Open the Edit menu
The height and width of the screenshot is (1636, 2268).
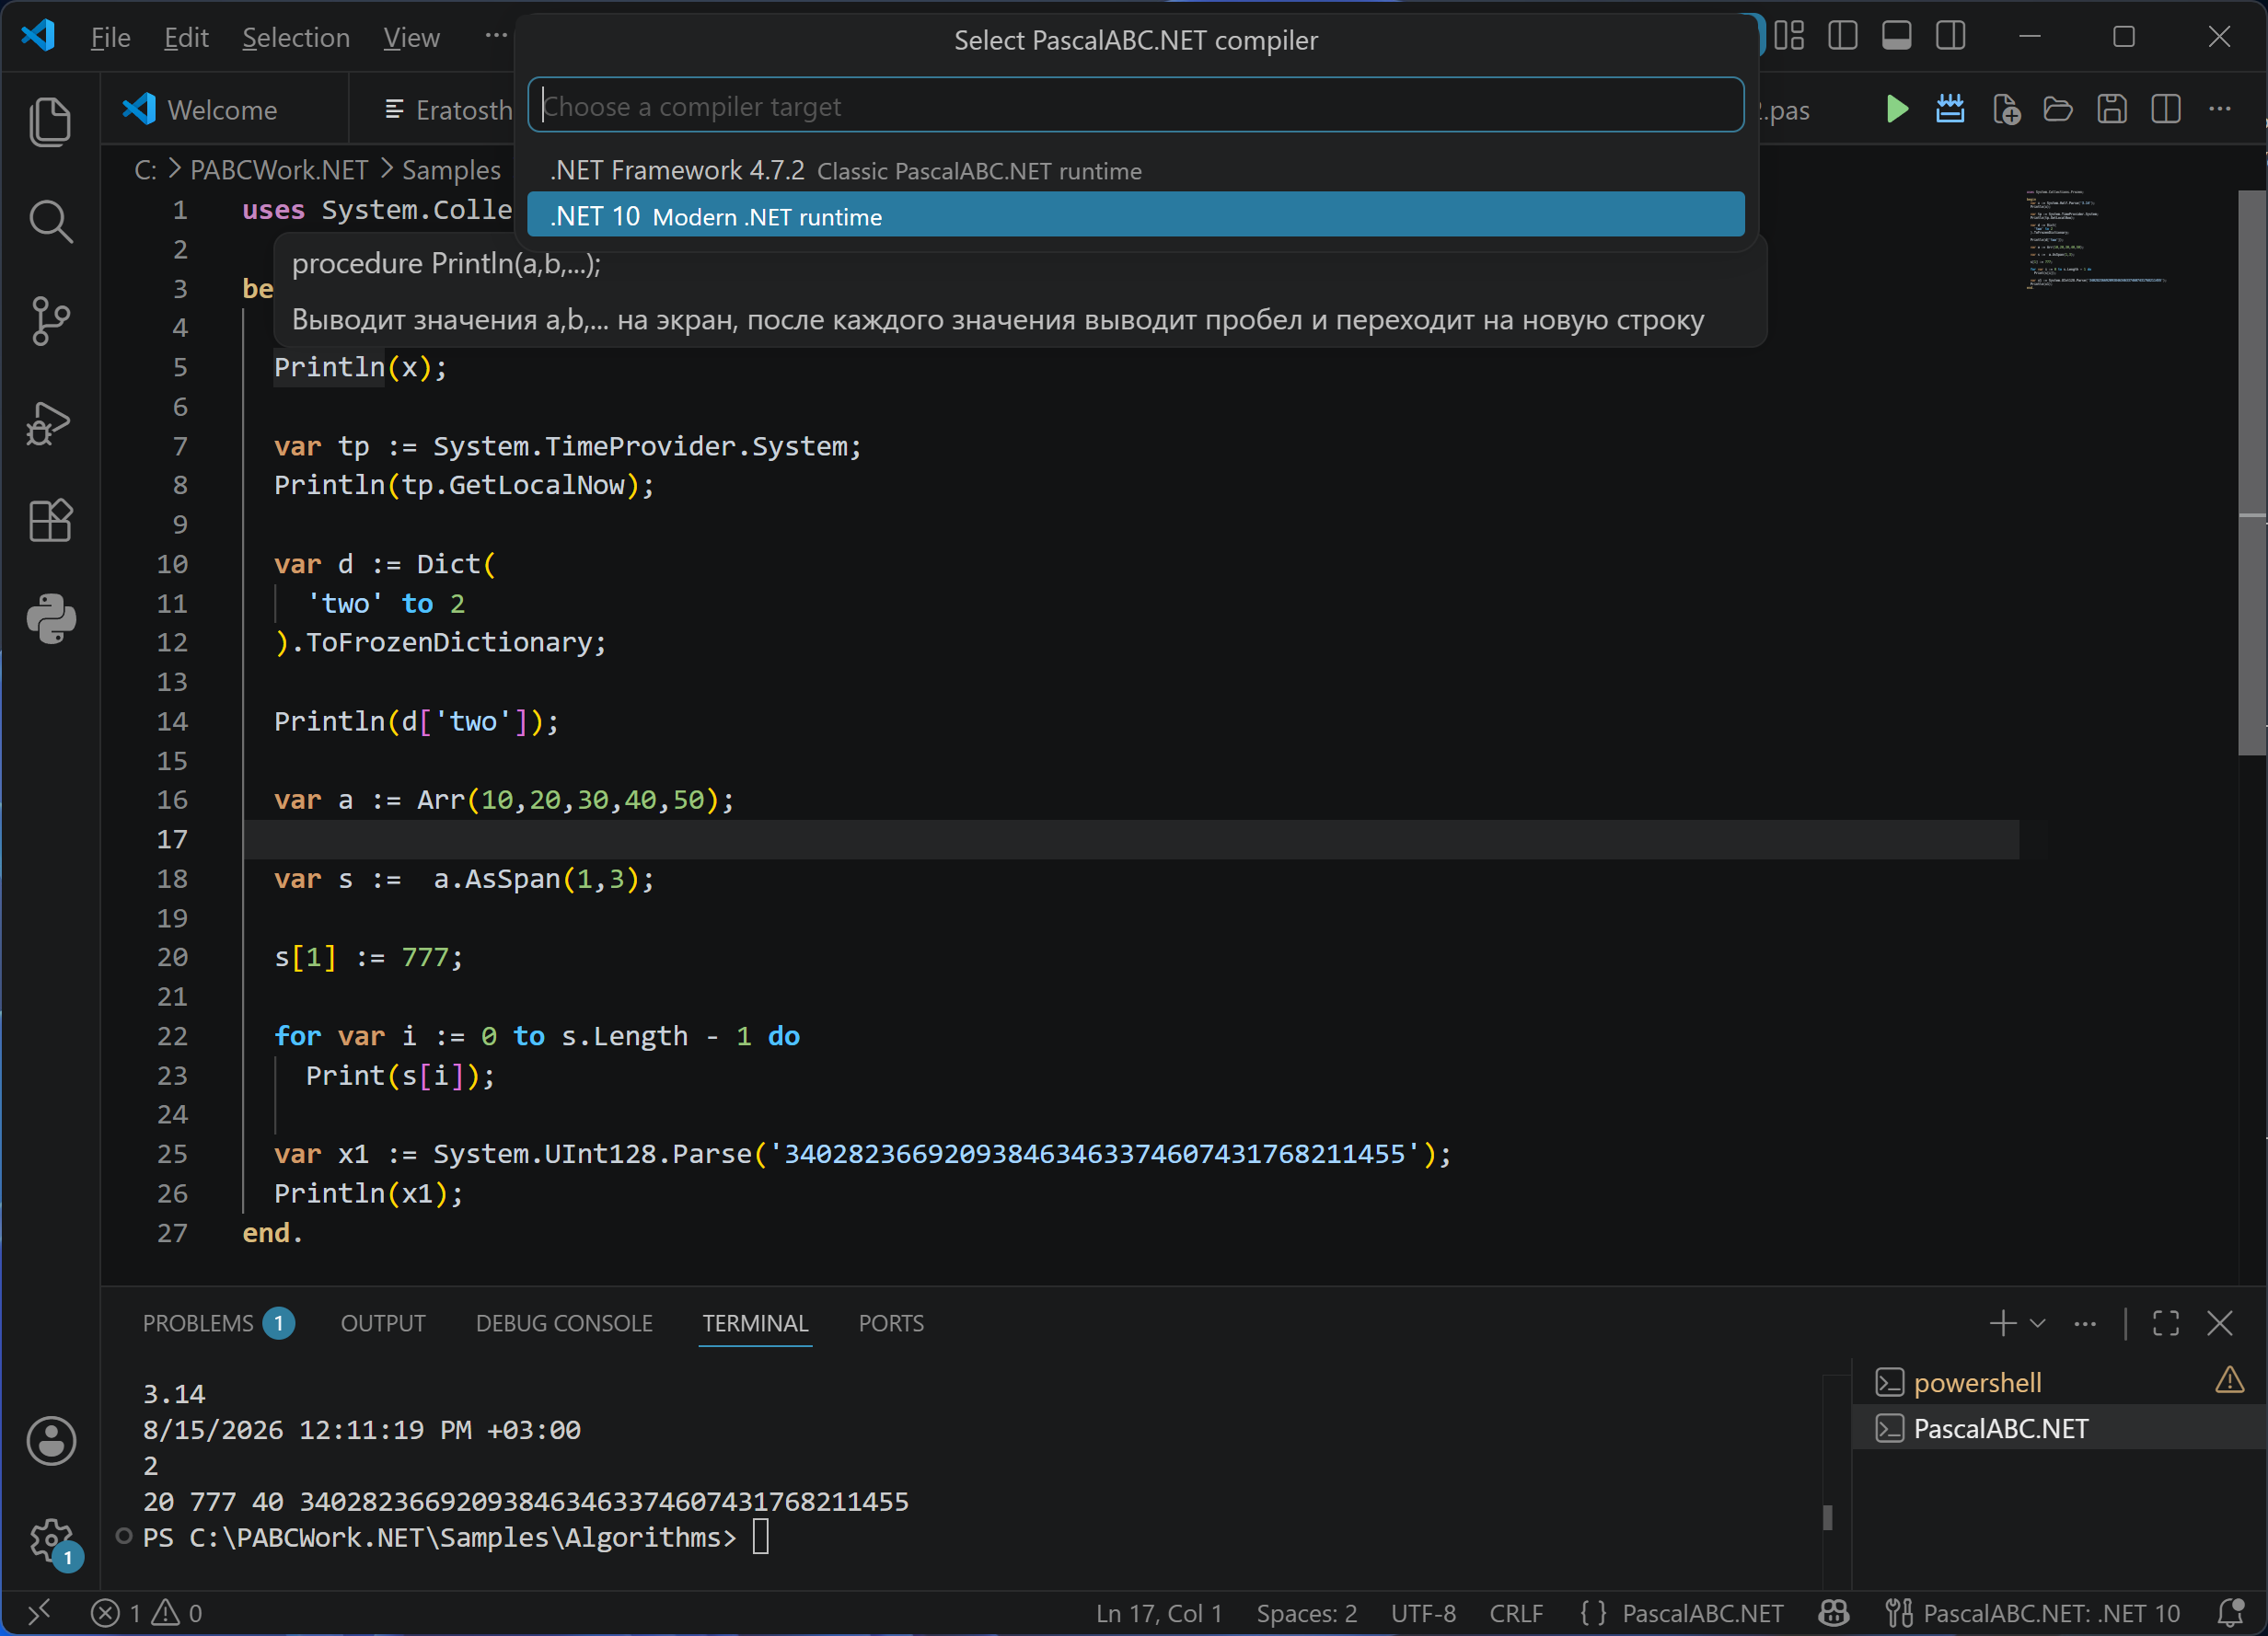186,37
